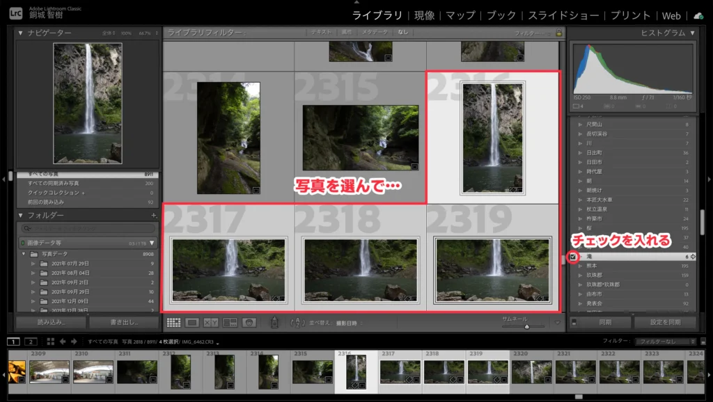Open Compare view with the XY icon
This screenshot has height=402, width=713.
210,322
